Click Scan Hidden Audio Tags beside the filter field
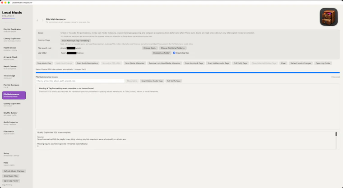The height and width of the screenshot is (188, 343). [152, 81]
